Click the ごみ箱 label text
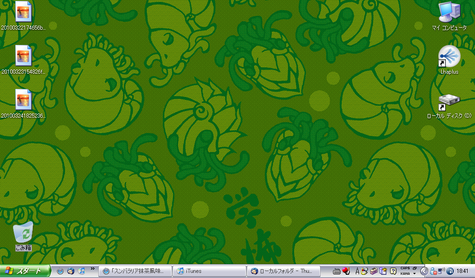This screenshot has width=475, height=278. coord(23,248)
